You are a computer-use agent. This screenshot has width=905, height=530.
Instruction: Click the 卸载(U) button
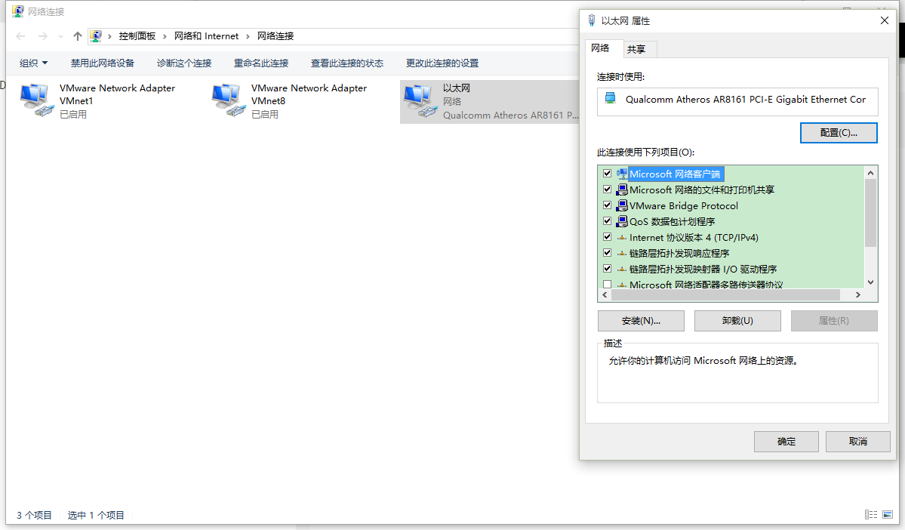click(x=737, y=321)
